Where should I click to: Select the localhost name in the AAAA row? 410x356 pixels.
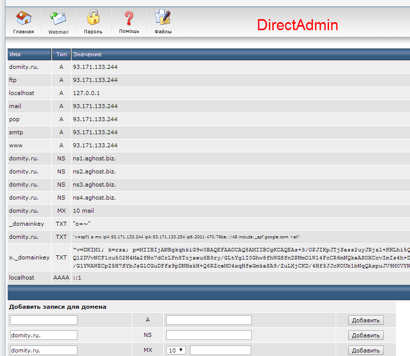pos(22,278)
